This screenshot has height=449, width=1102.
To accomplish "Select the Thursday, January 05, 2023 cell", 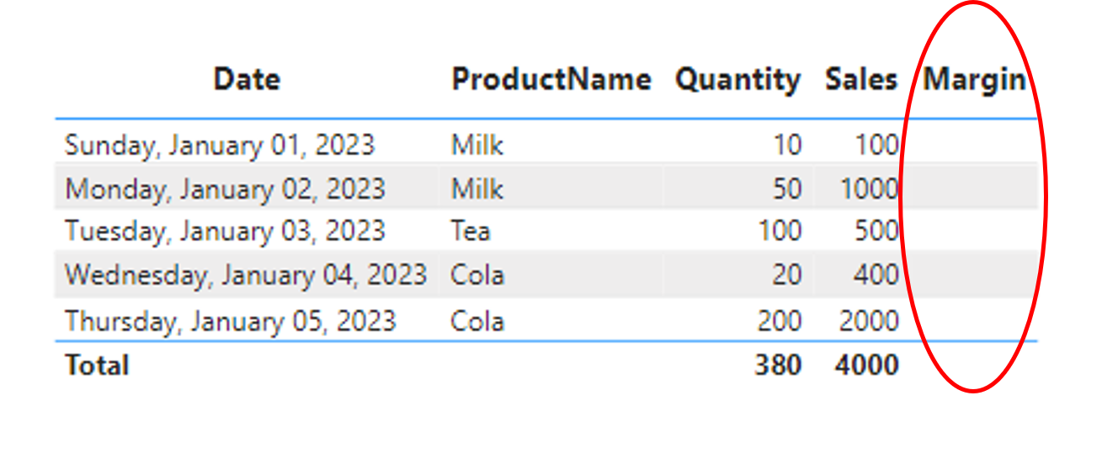I will point(230,321).
